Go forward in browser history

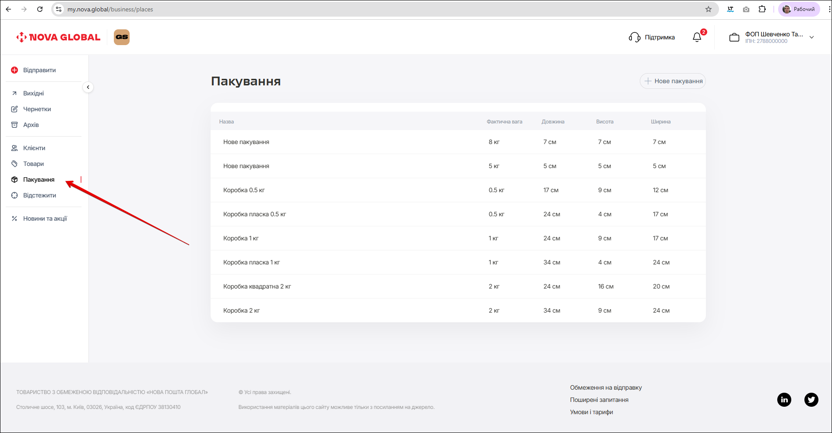(24, 9)
